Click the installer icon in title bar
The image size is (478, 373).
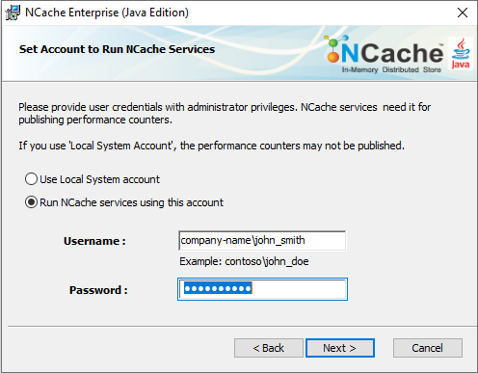tap(13, 13)
